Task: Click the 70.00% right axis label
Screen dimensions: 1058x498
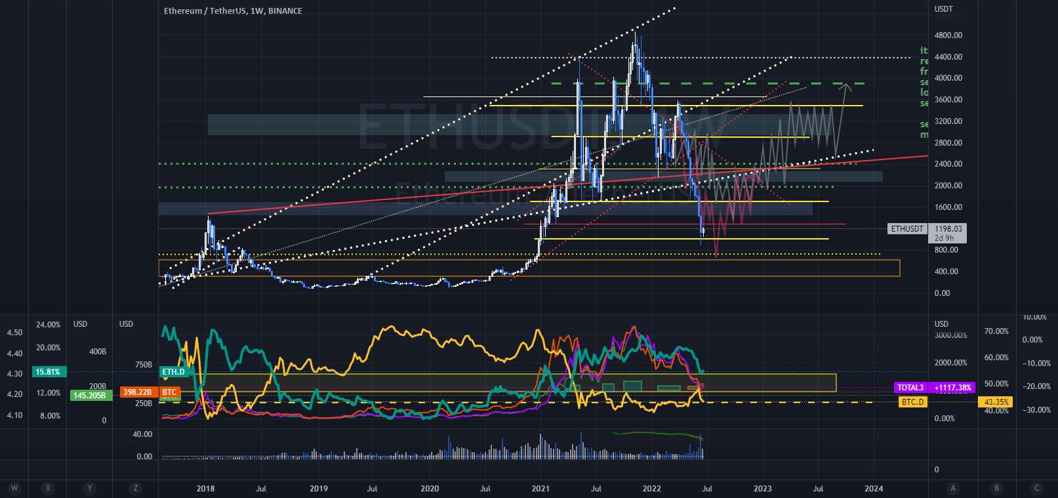Action: tap(996, 331)
